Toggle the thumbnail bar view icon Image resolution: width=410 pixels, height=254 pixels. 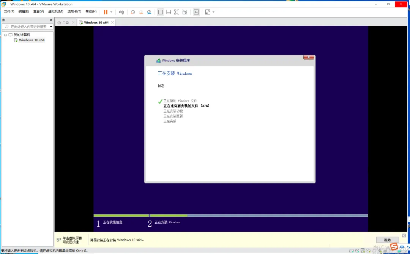[x=169, y=12]
